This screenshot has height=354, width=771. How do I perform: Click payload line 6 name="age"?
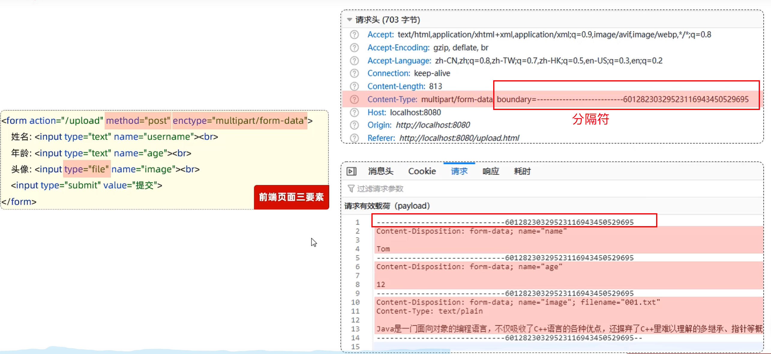pyautogui.click(x=469, y=267)
